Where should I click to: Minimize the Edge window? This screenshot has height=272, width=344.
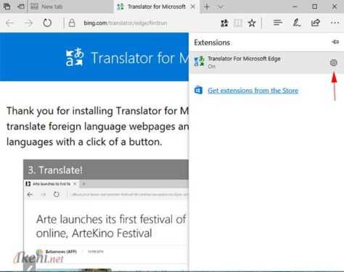click(295, 7)
